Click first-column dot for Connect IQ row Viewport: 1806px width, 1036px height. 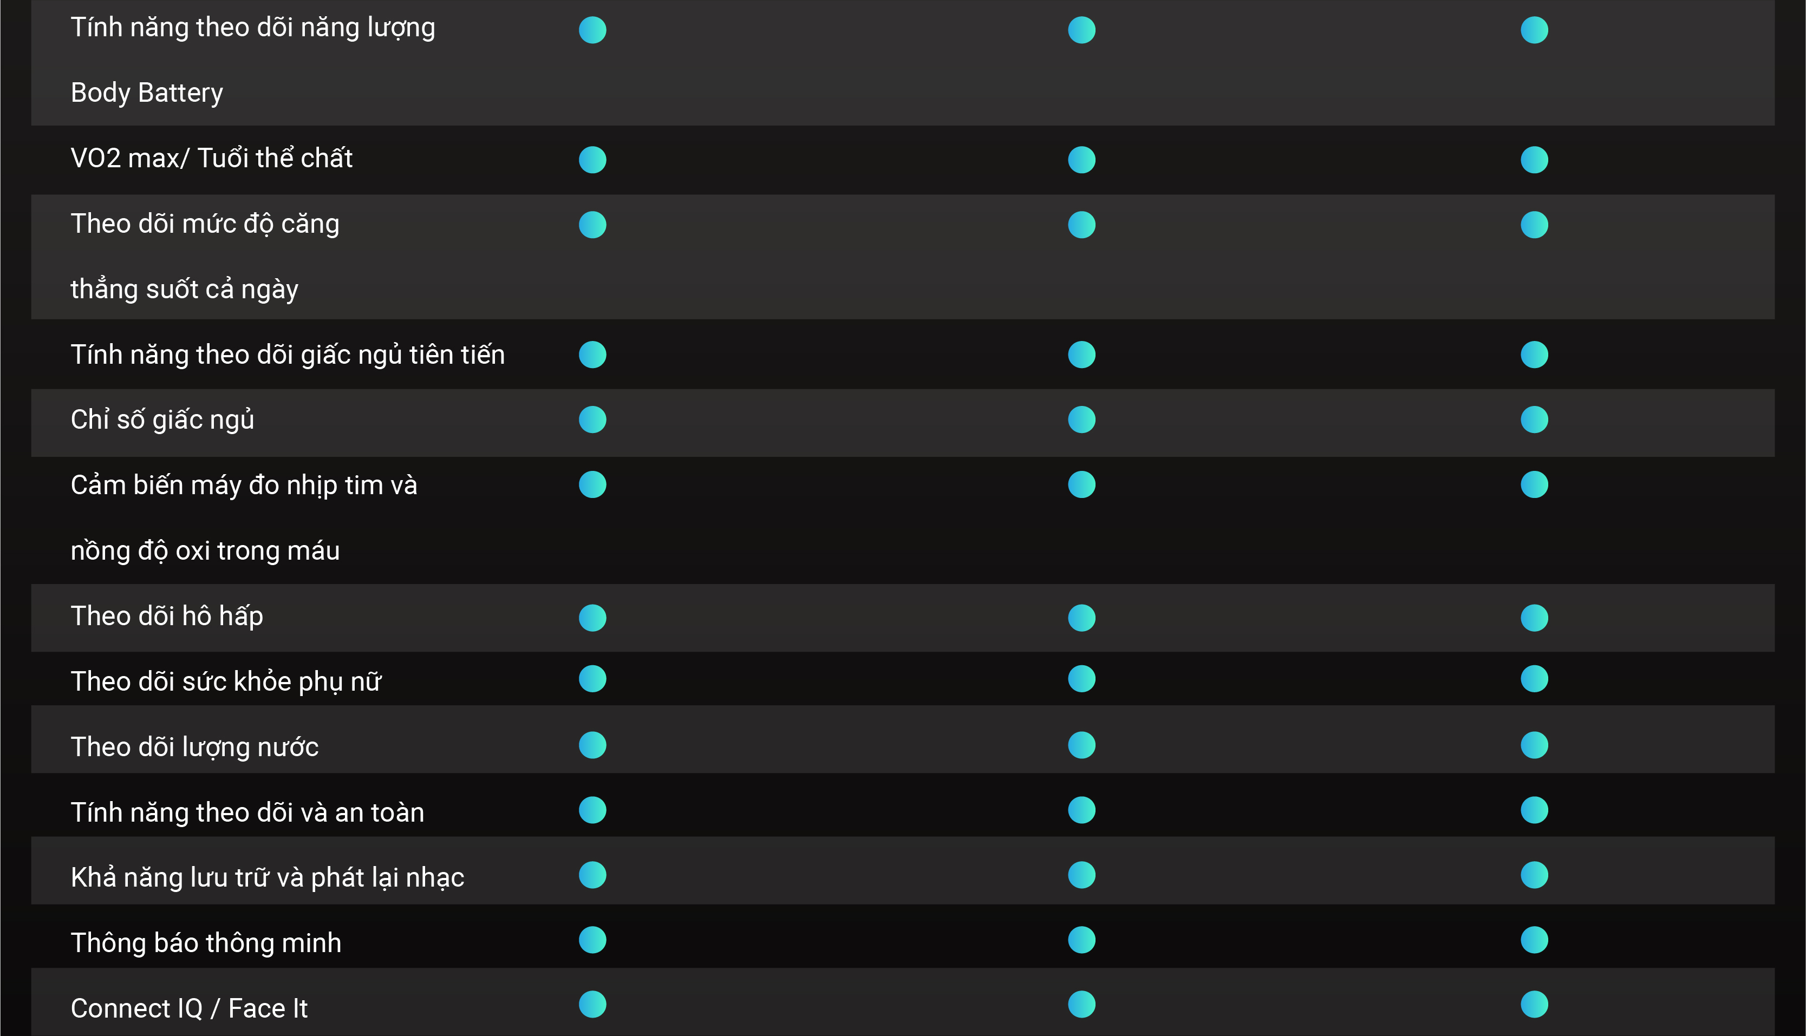coord(592,1005)
